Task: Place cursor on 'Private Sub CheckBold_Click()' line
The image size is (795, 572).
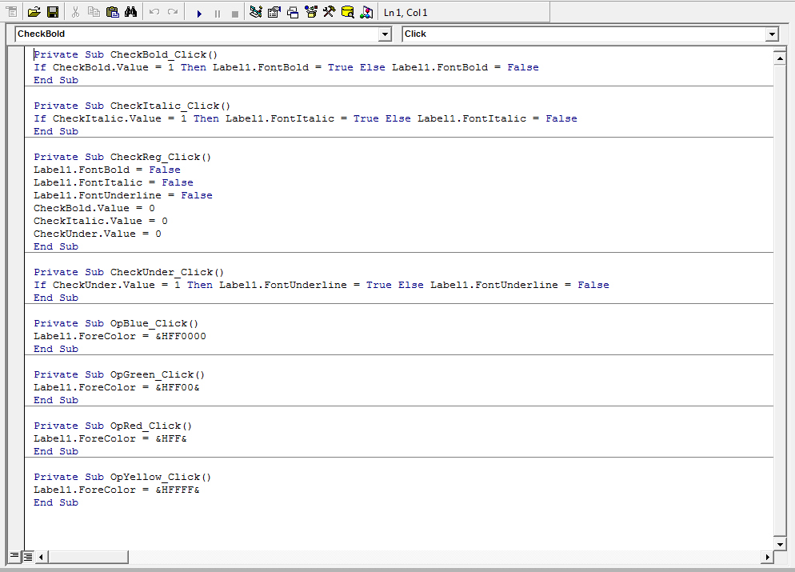Action: (126, 54)
